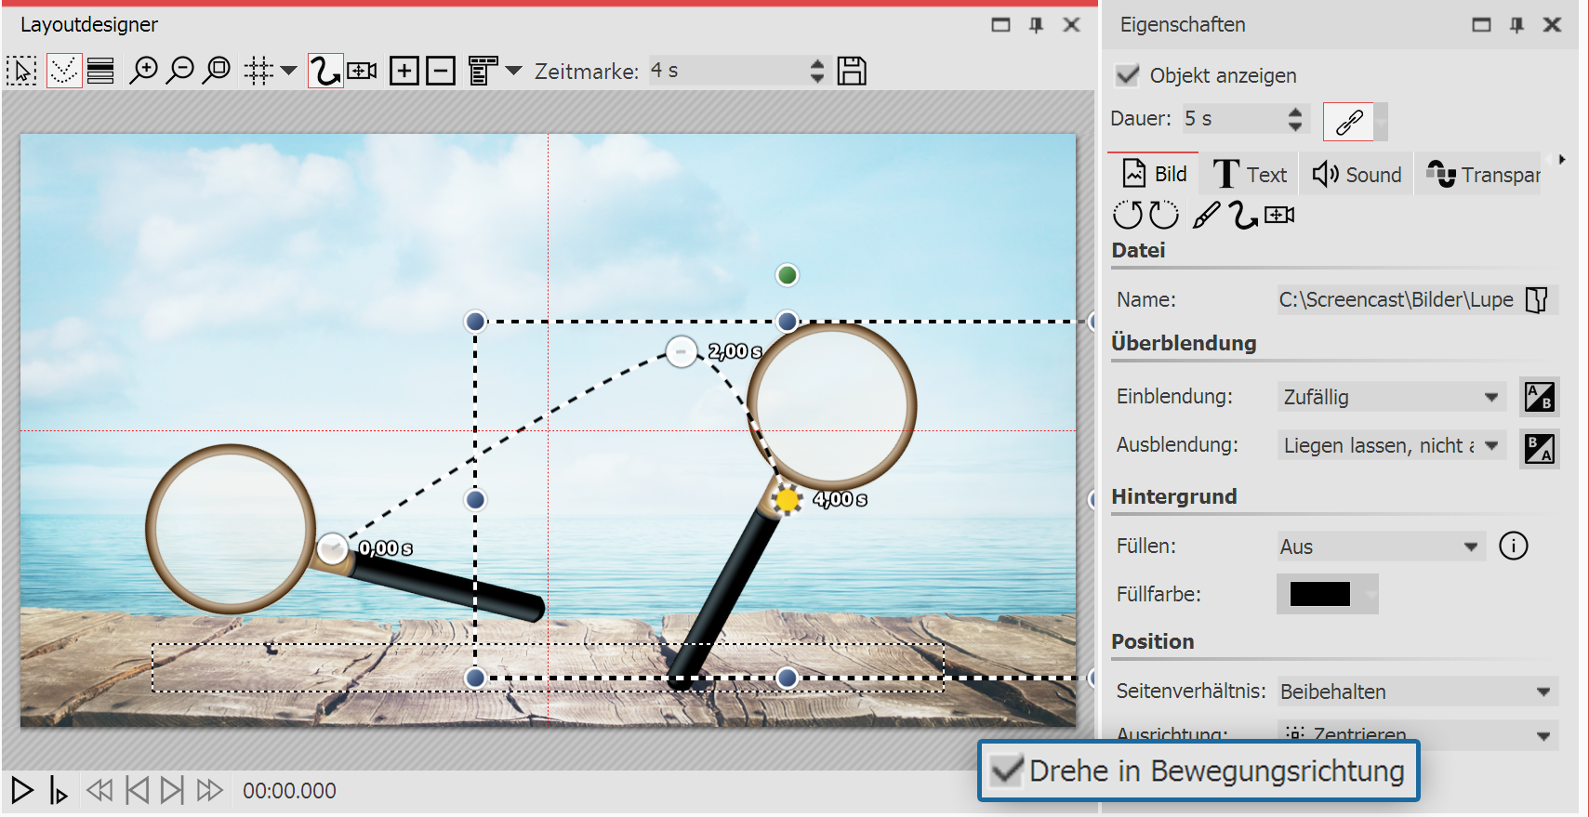
Task: Toggle the motion path tool in toolbar
Action: 324,71
